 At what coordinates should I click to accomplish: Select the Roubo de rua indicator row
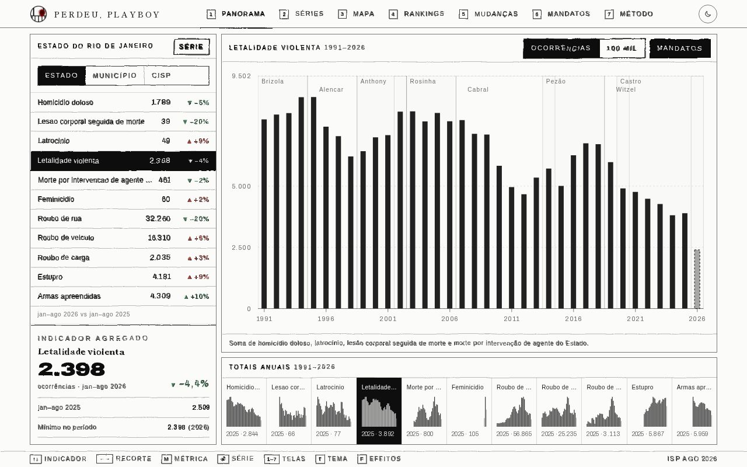pyautogui.click(x=123, y=218)
